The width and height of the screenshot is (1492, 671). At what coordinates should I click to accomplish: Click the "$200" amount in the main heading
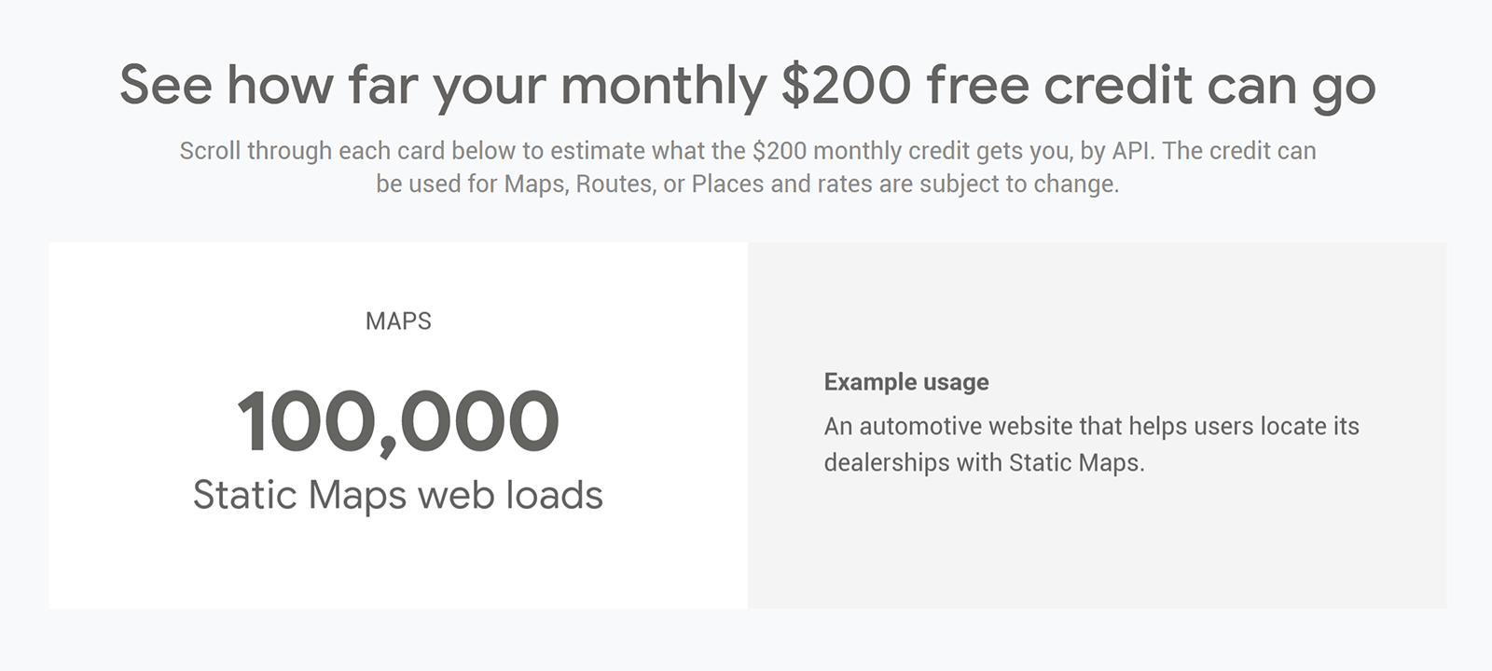click(x=846, y=85)
